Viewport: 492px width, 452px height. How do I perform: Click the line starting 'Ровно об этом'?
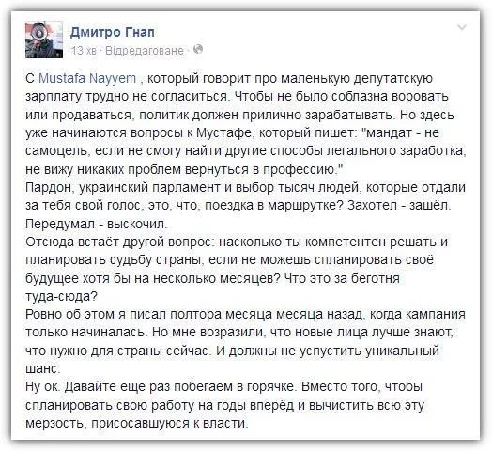click(245, 314)
